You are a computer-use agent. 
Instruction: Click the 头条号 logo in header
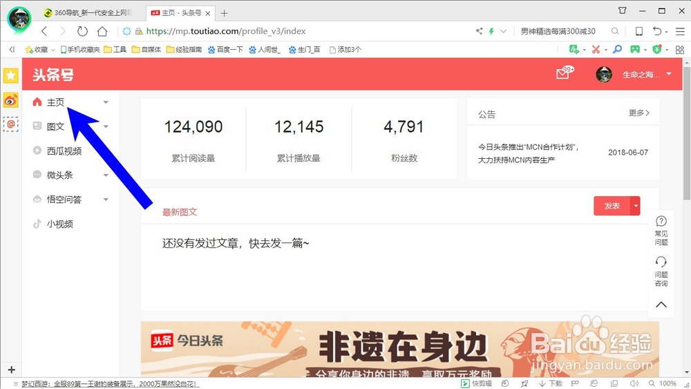53,75
